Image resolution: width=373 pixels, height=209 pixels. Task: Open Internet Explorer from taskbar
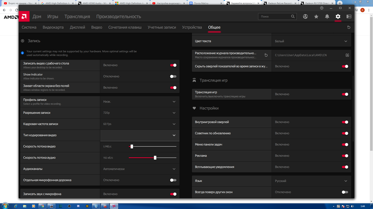16,206
